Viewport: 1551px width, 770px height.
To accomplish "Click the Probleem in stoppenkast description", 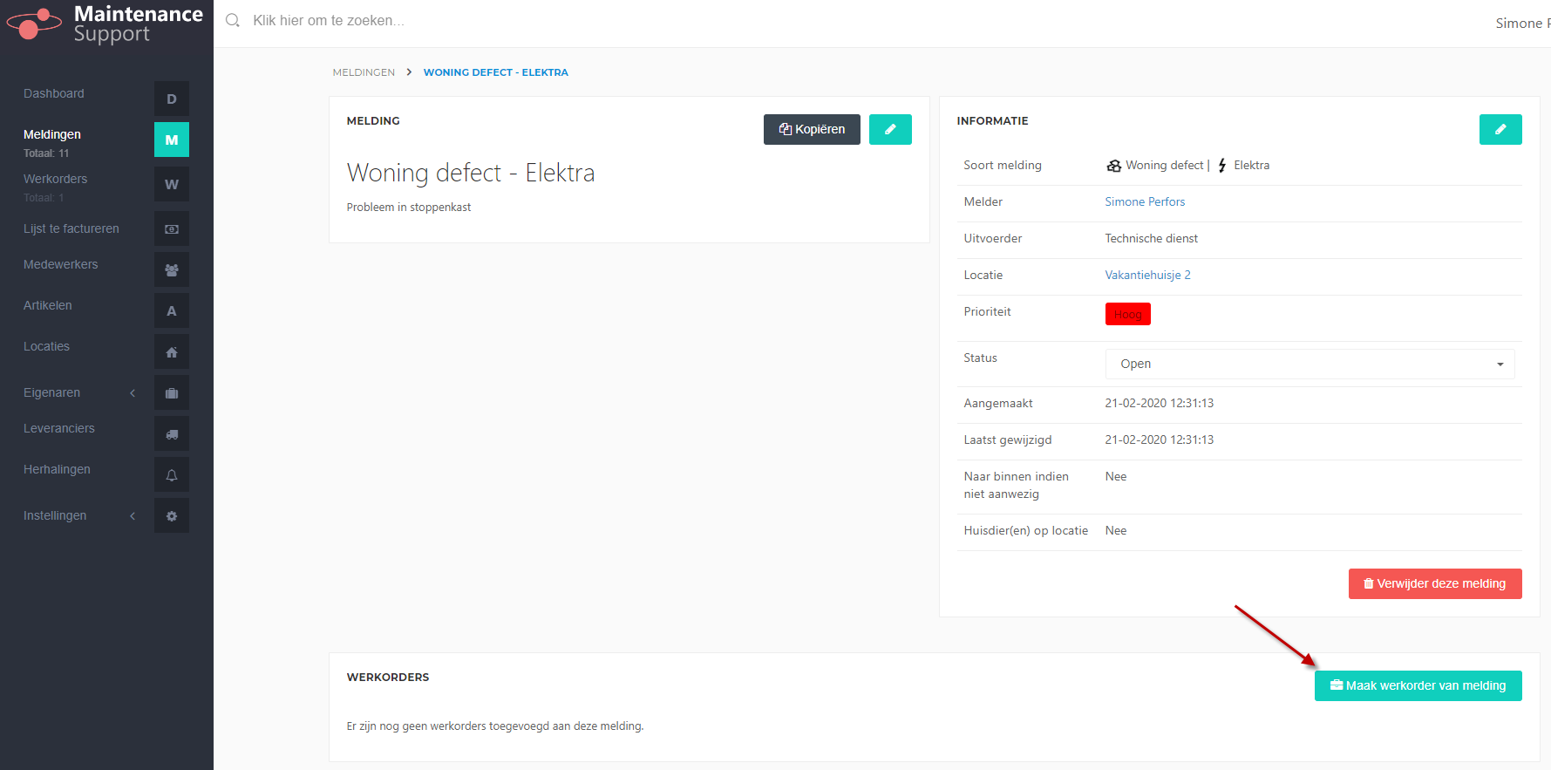I will 409,207.
